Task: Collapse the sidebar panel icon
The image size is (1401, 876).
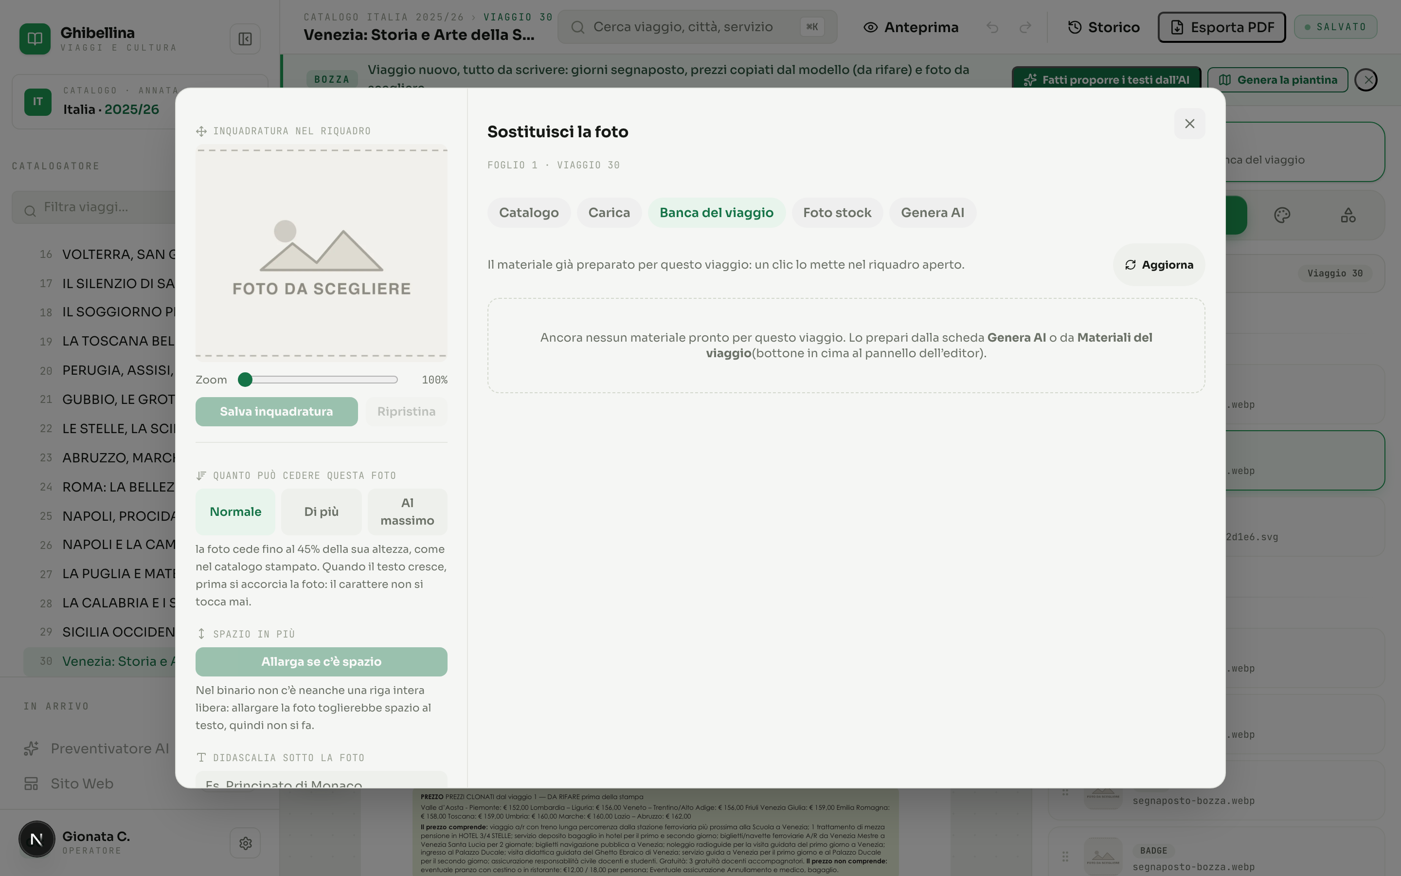Action: tap(245, 39)
